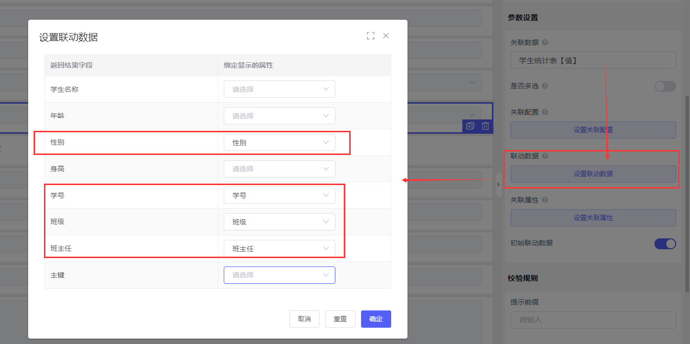This screenshot has width=690, height=344.
Task: Close the 设置联动数据 dialog
Action: pyautogui.click(x=386, y=36)
